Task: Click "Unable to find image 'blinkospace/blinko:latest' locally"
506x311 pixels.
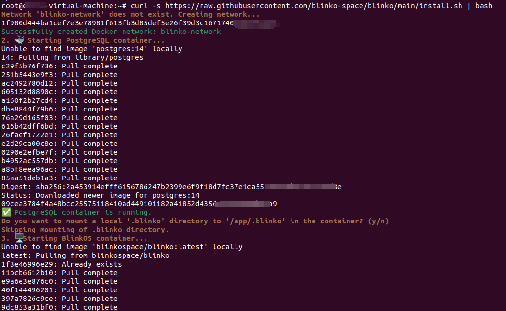Action: [x=122, y=247]
